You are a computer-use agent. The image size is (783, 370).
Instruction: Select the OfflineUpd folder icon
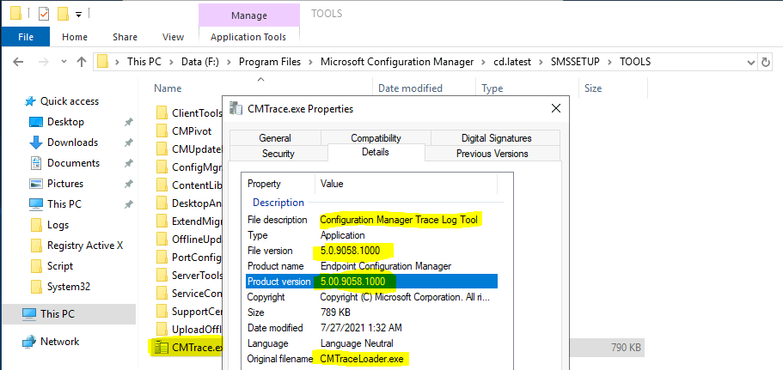[x=162, y=239]
